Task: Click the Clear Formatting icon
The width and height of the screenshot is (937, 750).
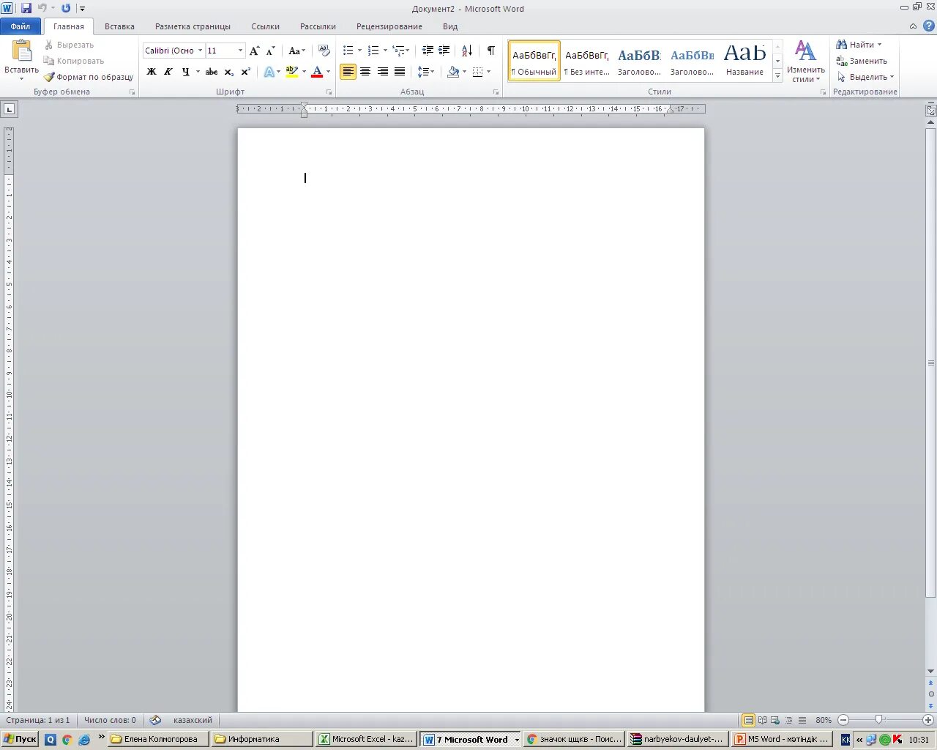Action: tap(324, 51)
